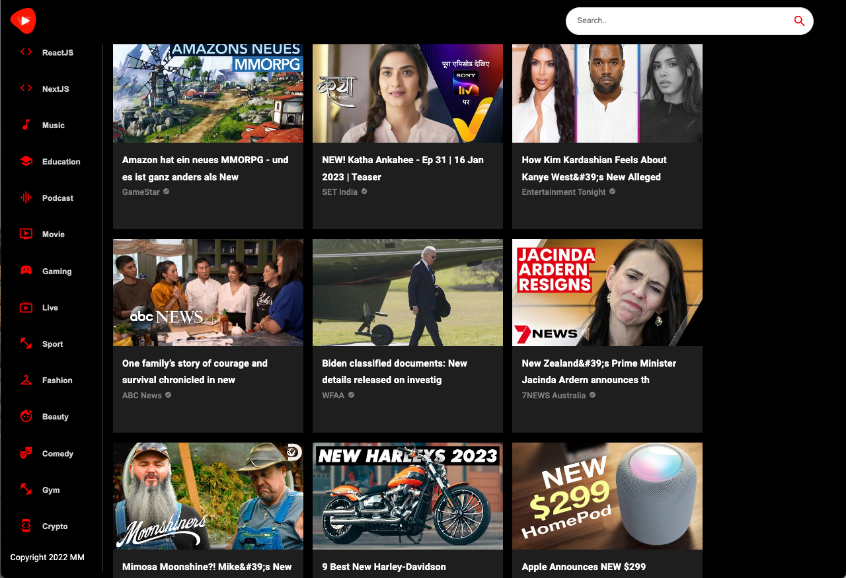Click the Education graduation cap icon
This screenshot has width=846, height=578.
(26, 161)
